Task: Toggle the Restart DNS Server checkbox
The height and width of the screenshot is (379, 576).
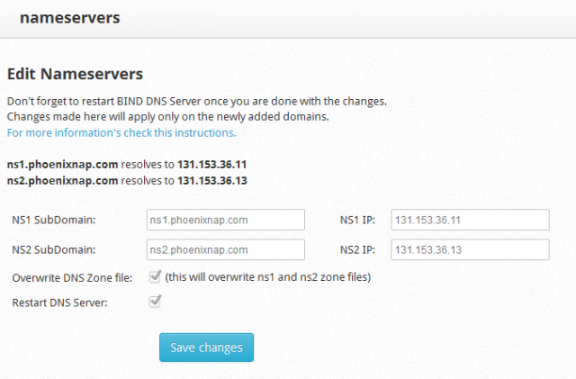Action: pyautogui.click(x=155, y=301)
